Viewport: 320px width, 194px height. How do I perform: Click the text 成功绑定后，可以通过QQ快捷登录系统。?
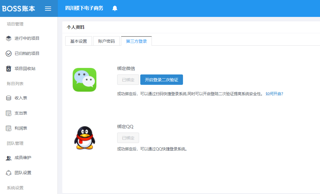[x=152, y=149]
